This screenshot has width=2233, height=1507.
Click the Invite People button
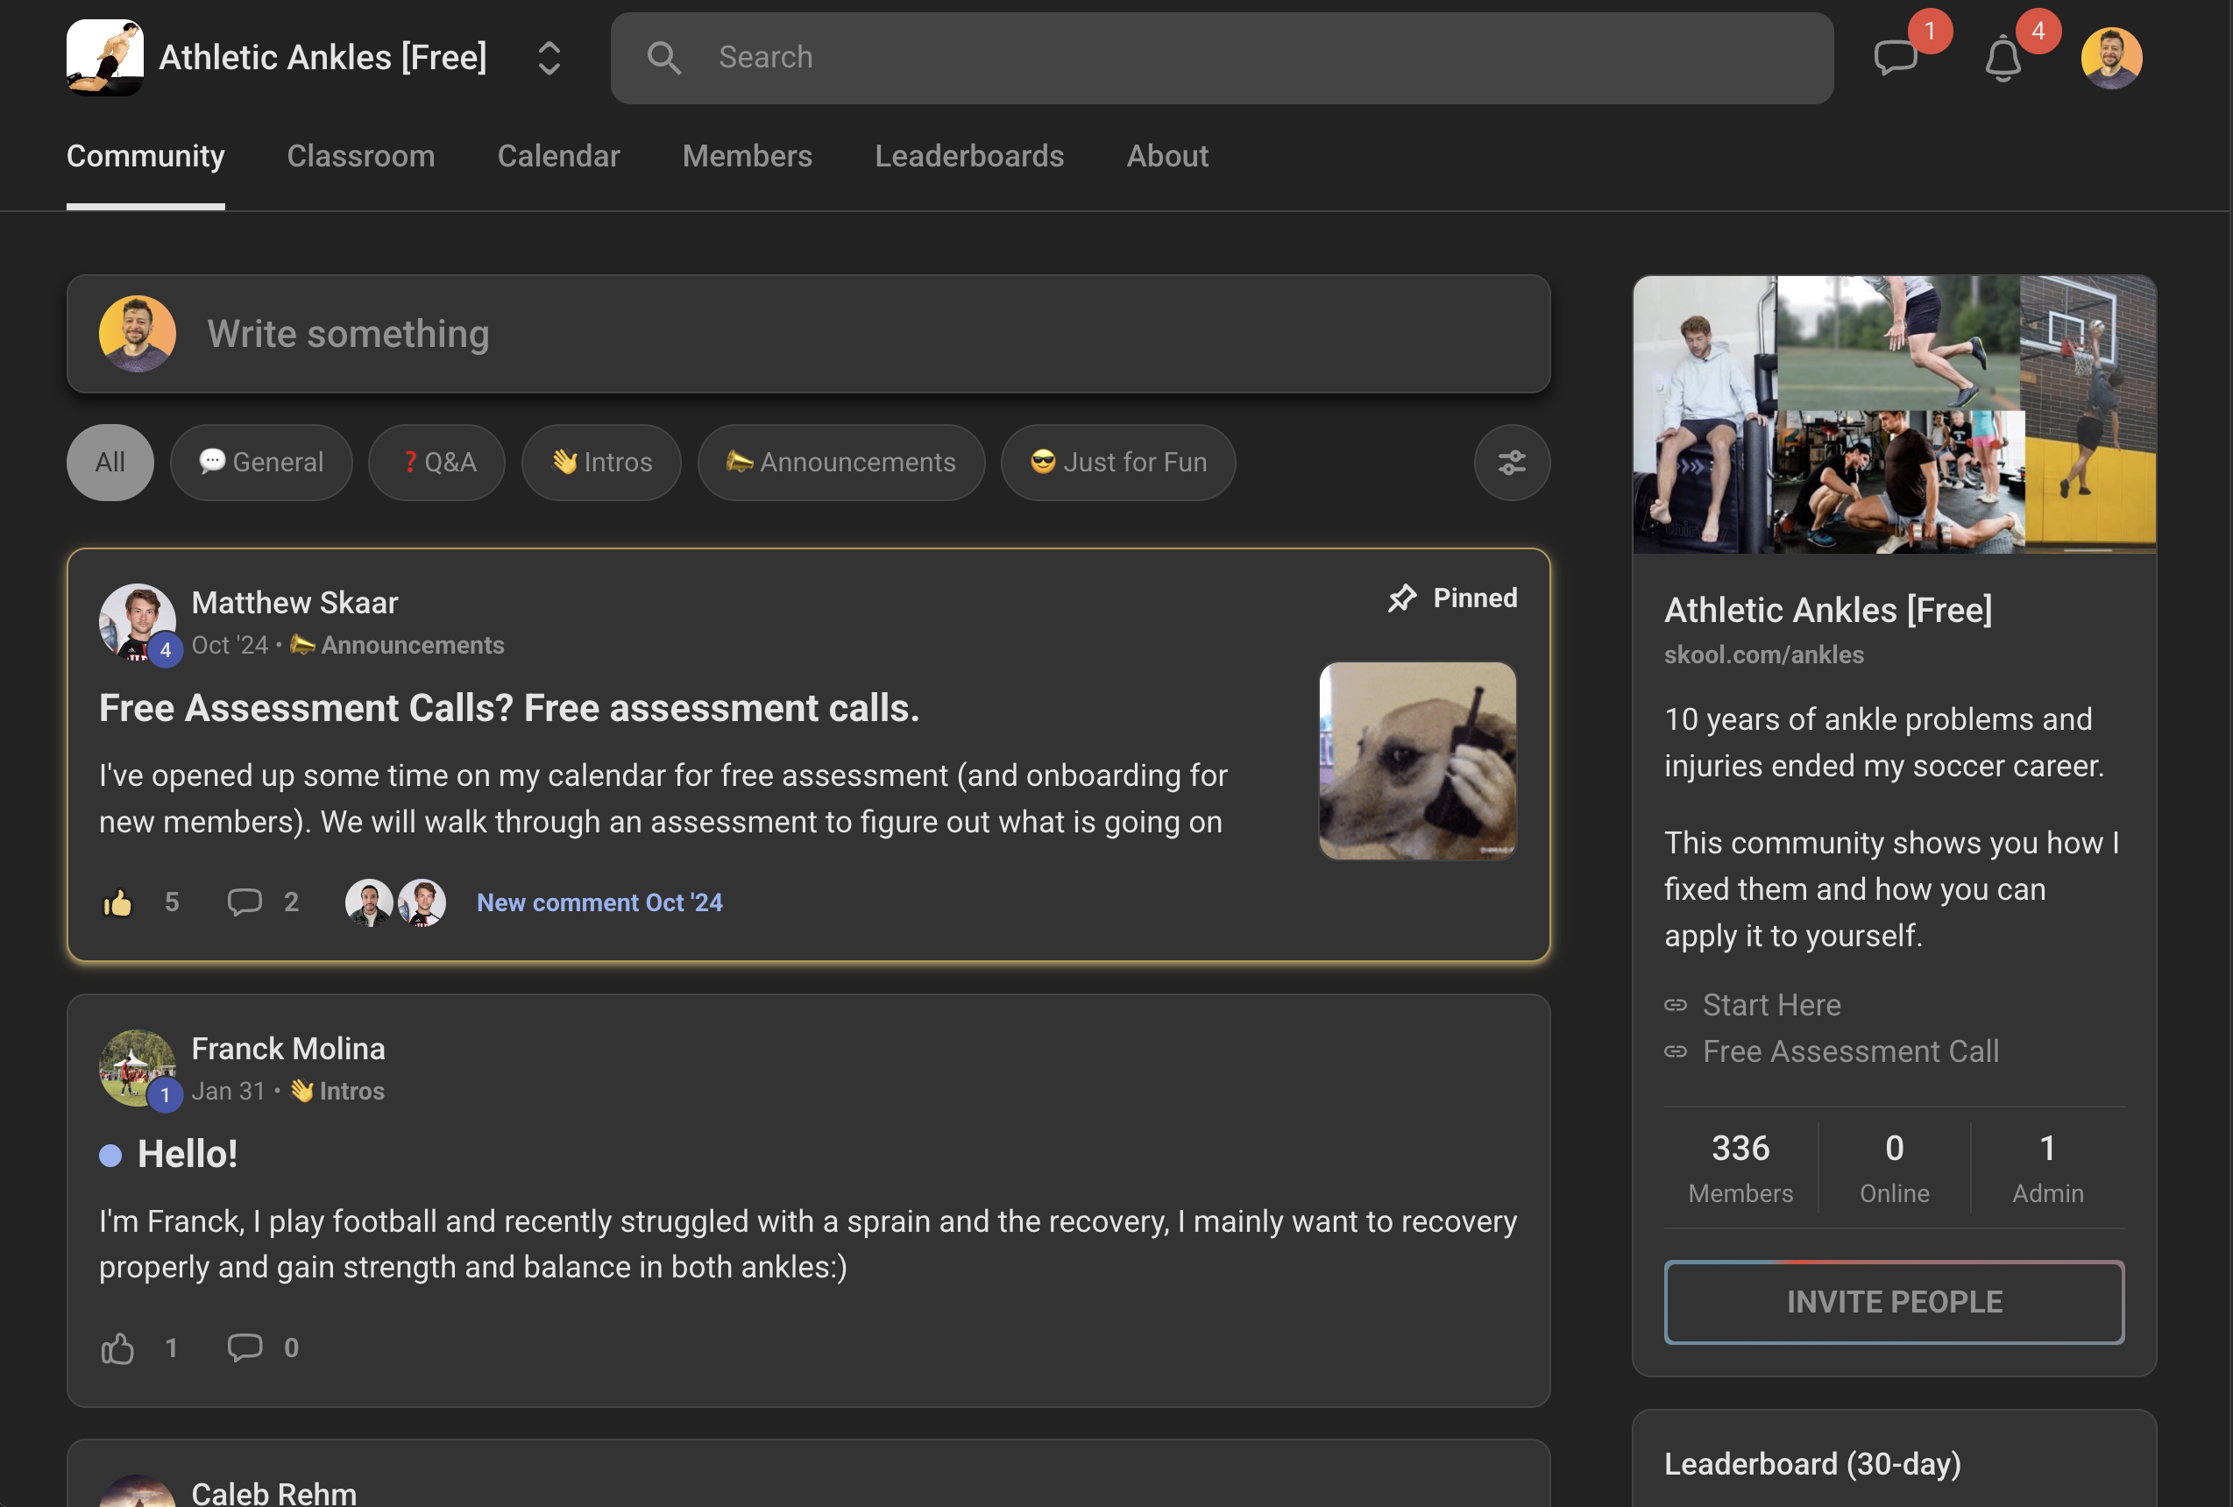coord(1893,1303)
